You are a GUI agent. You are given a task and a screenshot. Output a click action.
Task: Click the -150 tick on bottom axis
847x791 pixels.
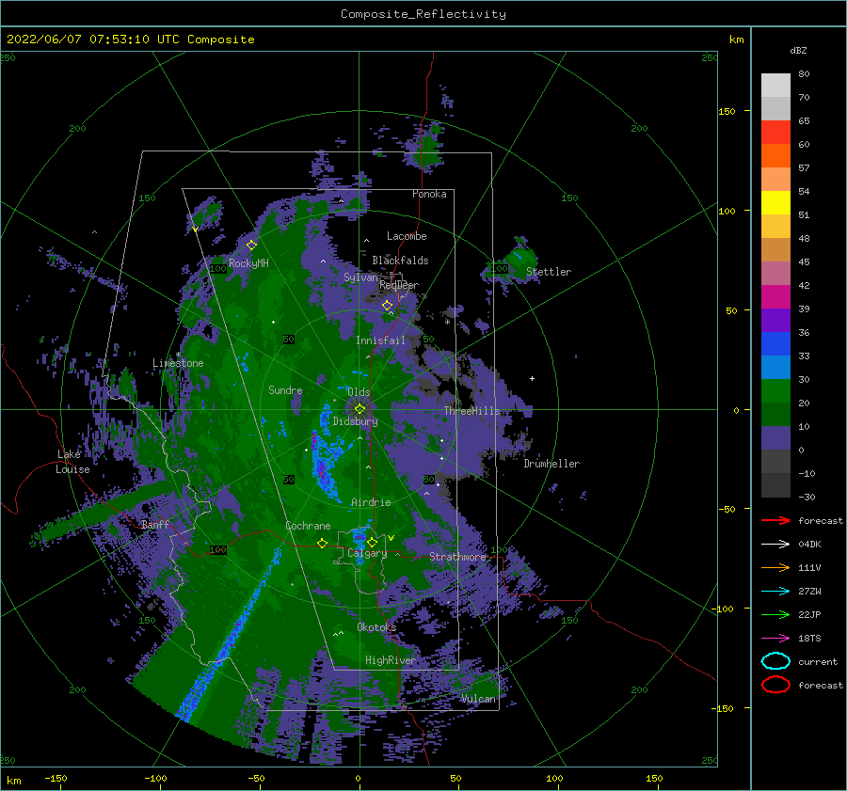click(56, 778)
